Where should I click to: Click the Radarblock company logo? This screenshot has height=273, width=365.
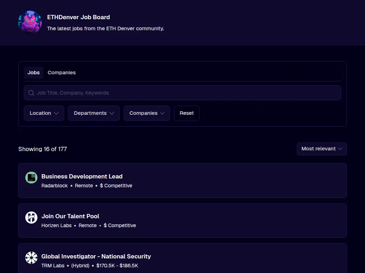pos(31,178)
